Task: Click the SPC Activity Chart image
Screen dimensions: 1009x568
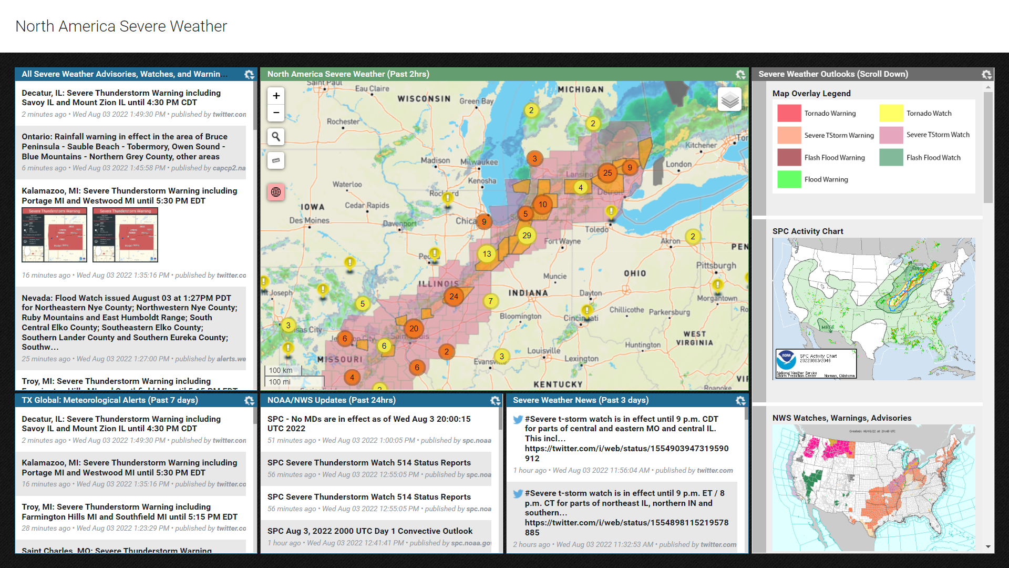Action: coord(873,309)
